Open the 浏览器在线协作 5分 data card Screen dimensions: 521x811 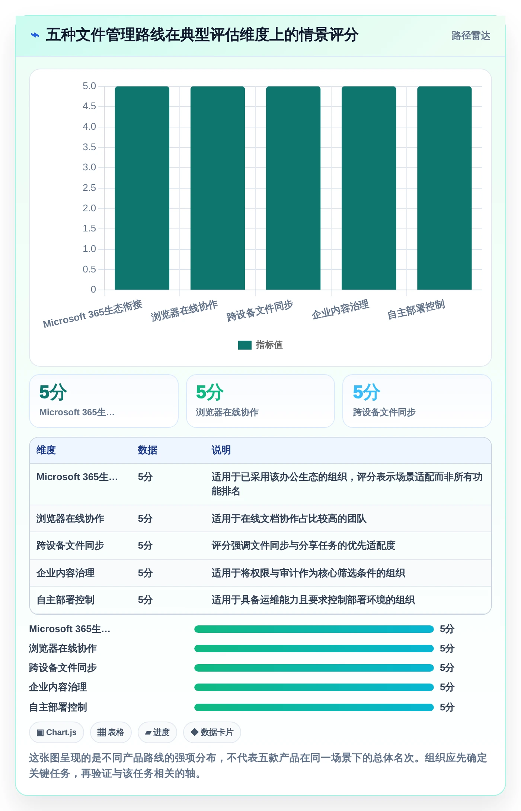[260, 401]
